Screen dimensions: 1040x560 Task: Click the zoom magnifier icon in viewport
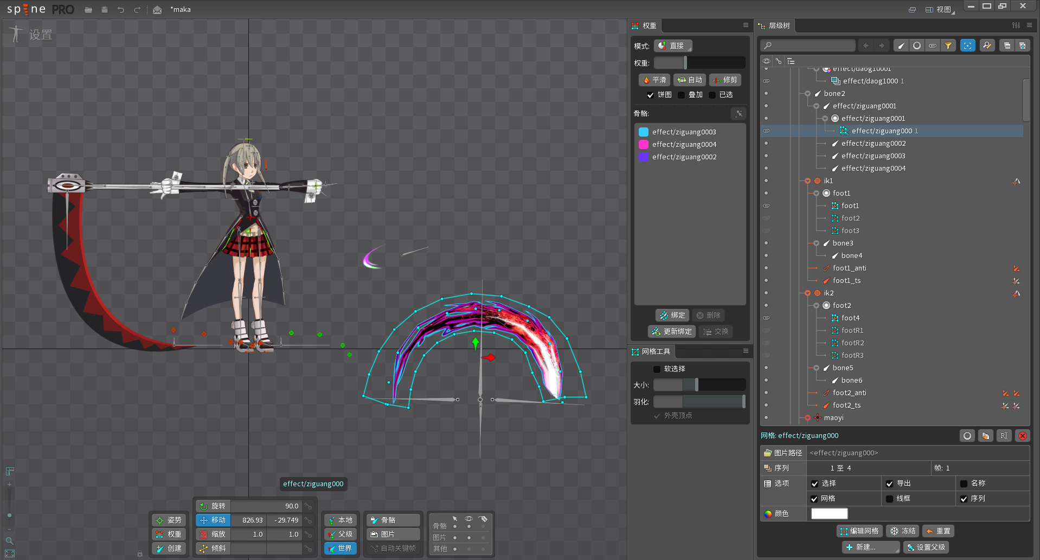[x=9, y=540]
